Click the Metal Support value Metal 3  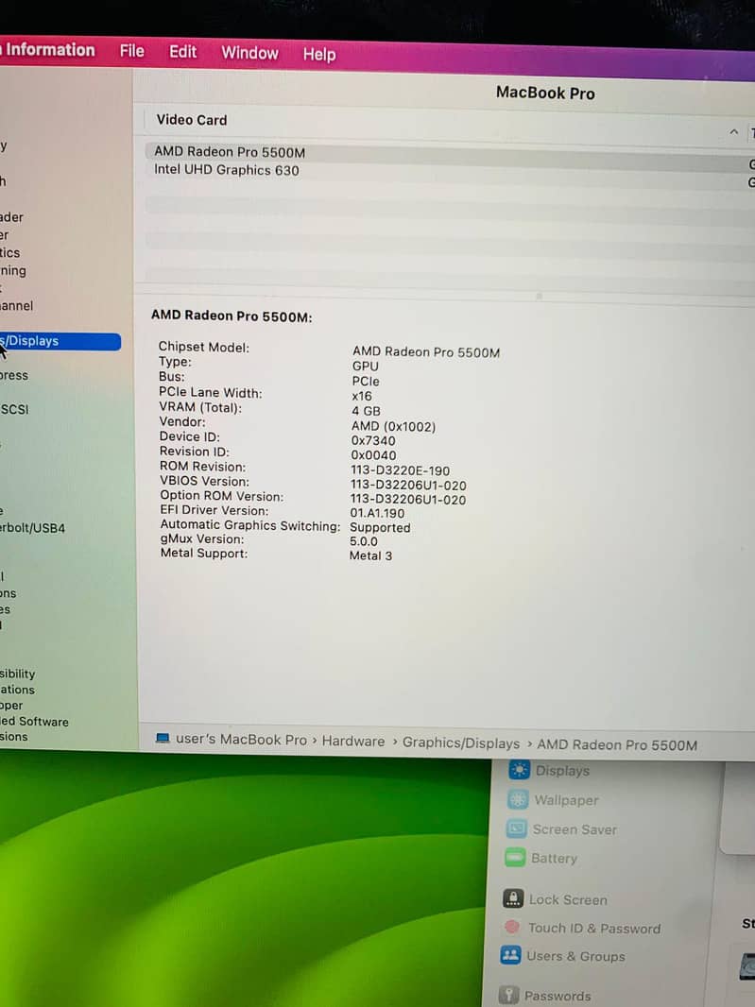pyautogui.click(x=370, y=555)
